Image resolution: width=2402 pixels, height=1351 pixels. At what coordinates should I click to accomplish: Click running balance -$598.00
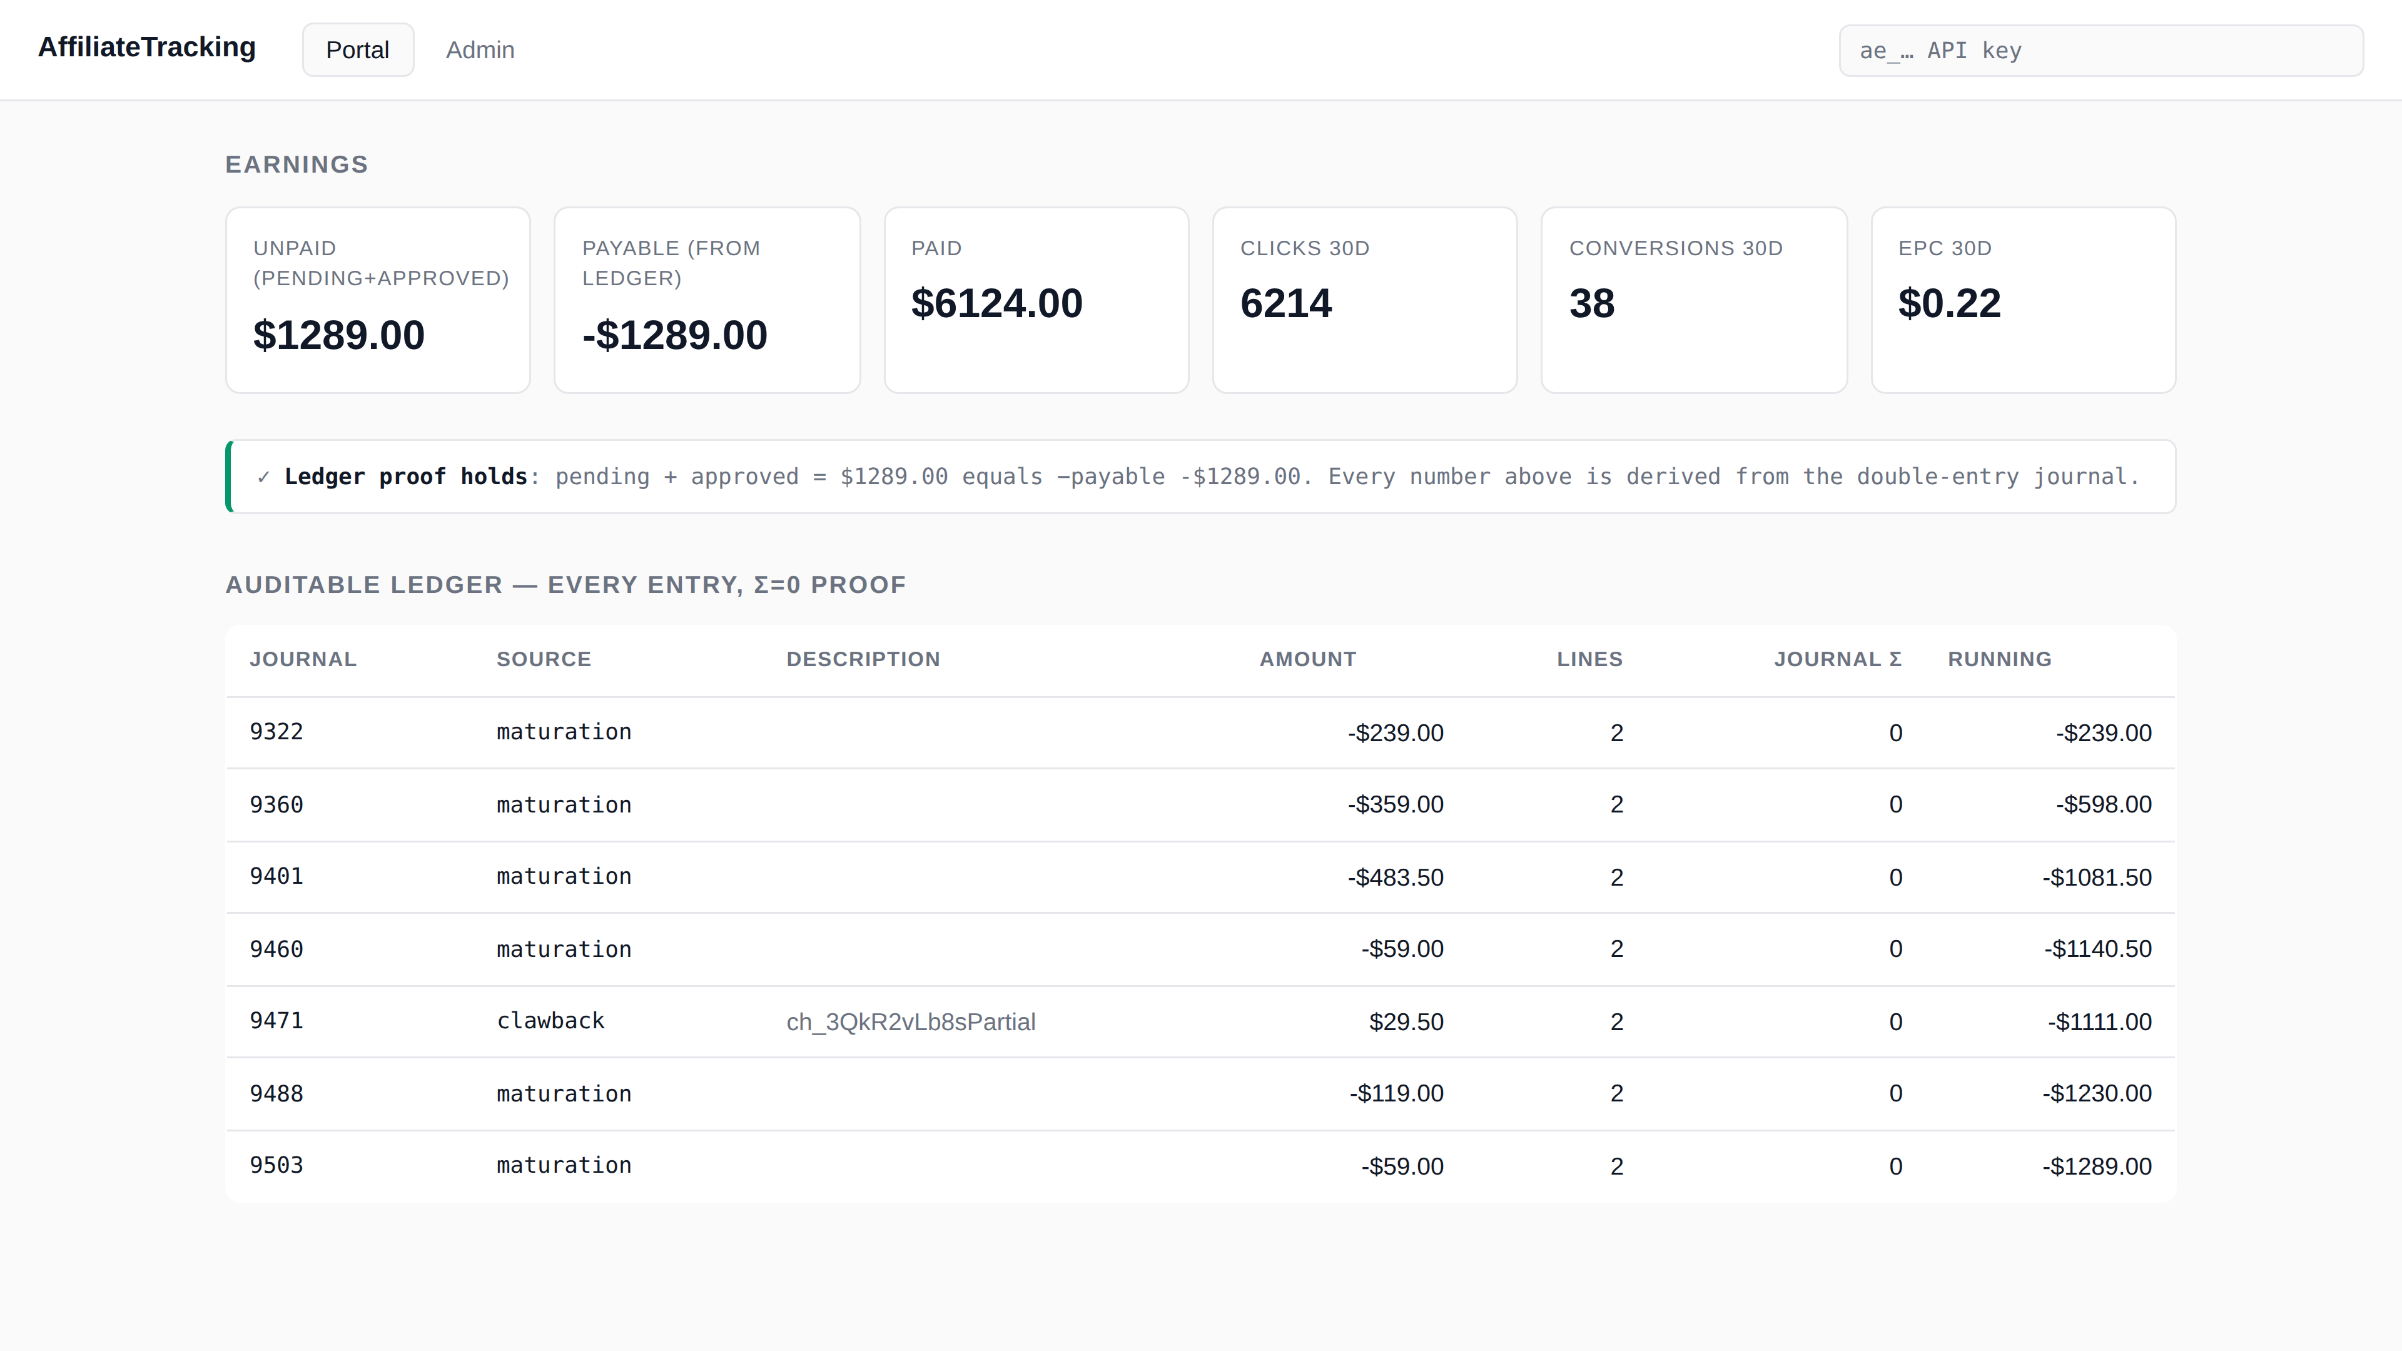2104,804
